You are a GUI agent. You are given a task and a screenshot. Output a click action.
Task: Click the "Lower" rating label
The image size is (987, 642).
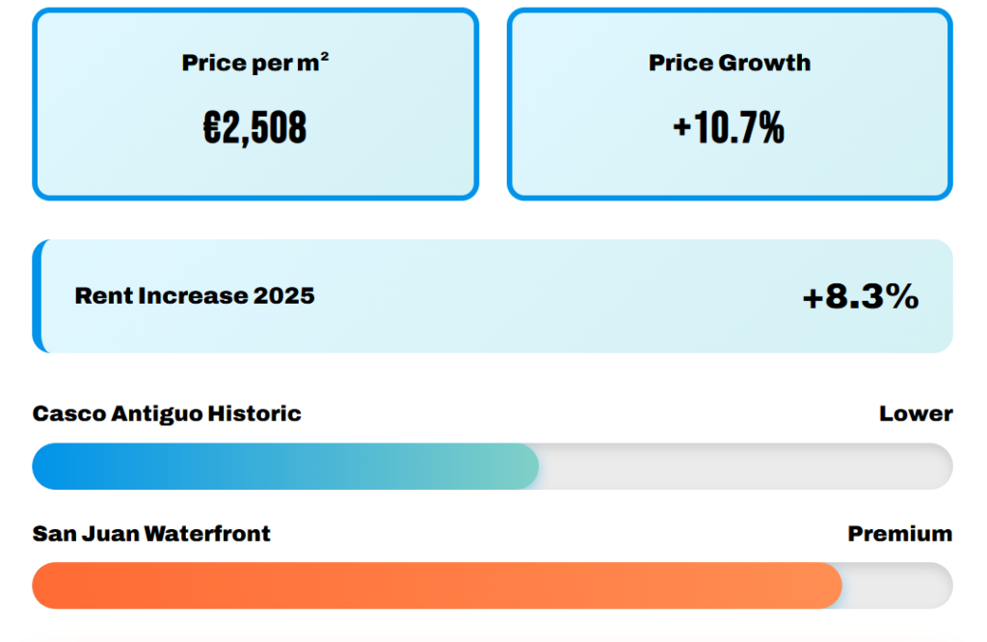coord(915,415)
